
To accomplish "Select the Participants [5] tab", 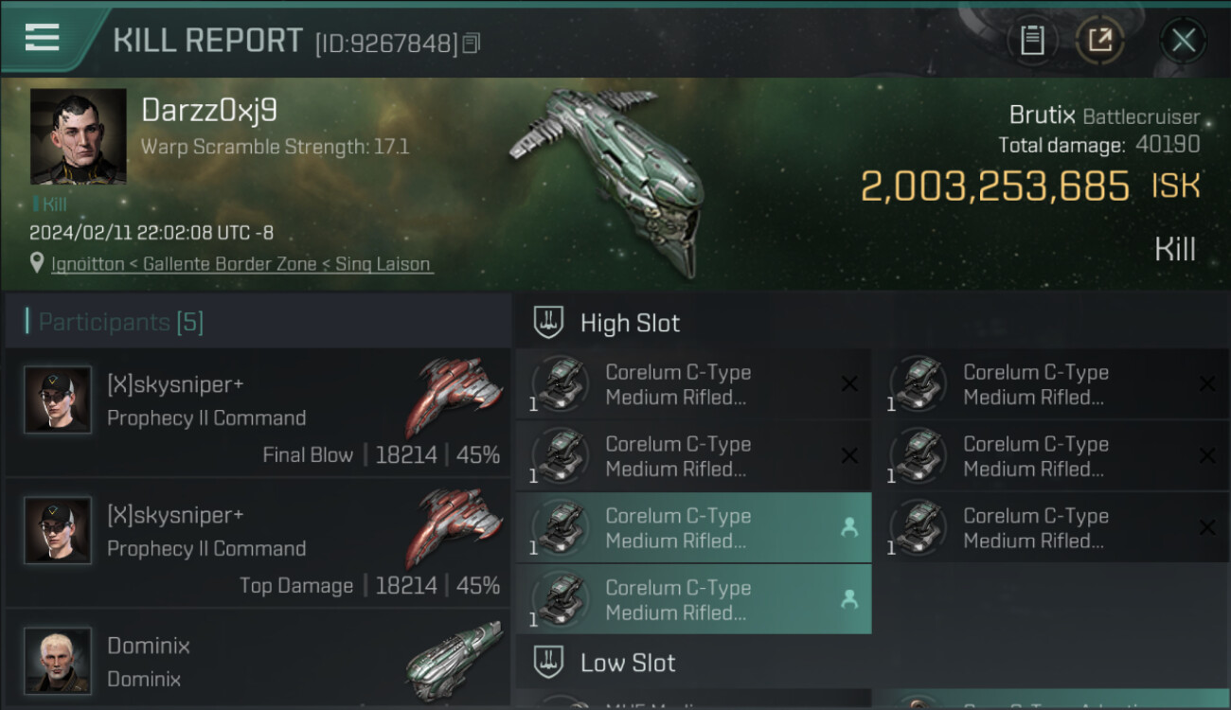I will (x=121, y=322).
